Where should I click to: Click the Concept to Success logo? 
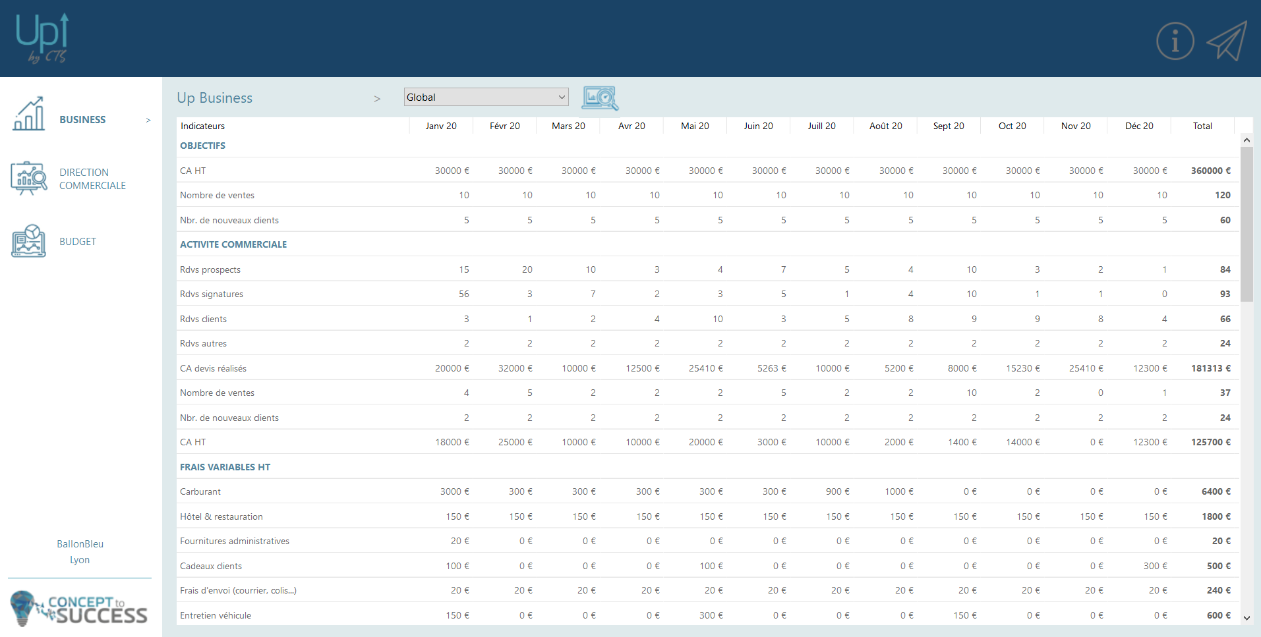(x=78, y=608)
